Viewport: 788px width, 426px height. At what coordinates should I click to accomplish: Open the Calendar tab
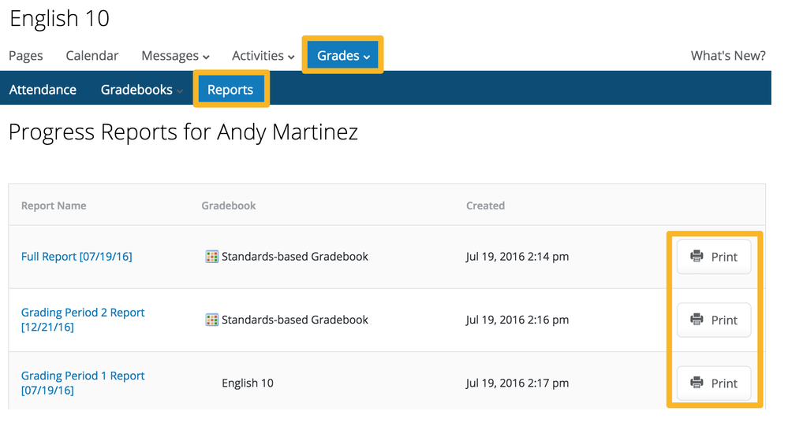point(92,56)
